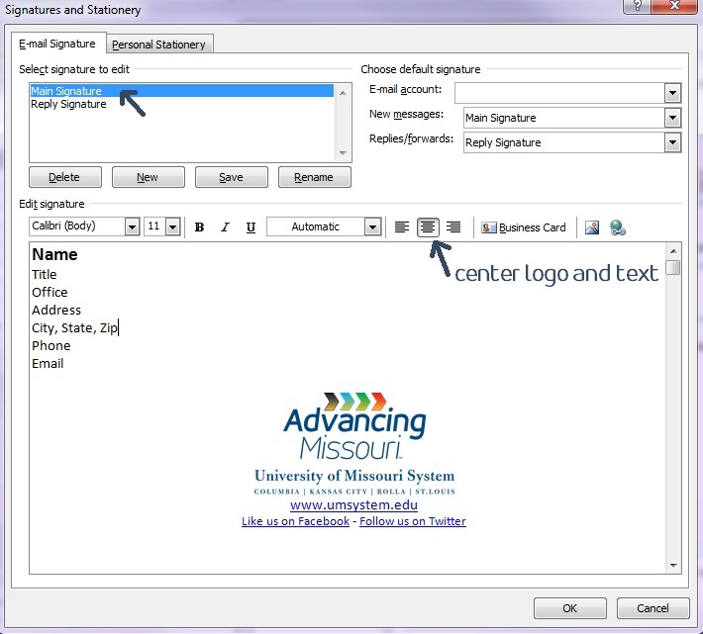Toggle Italic formatting button

(225, 227)
